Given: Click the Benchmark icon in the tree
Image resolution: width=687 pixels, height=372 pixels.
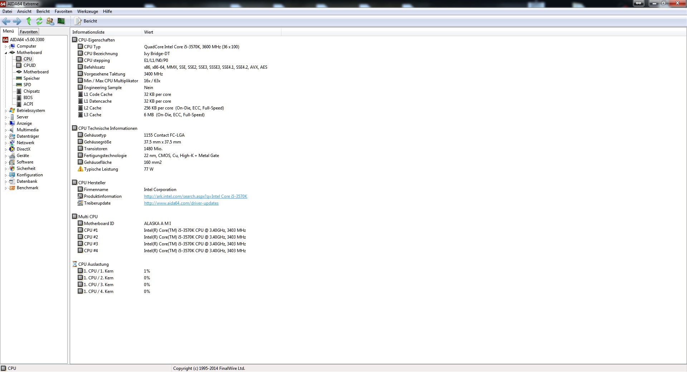Looking at the screenshot, I should click(12, 188).
